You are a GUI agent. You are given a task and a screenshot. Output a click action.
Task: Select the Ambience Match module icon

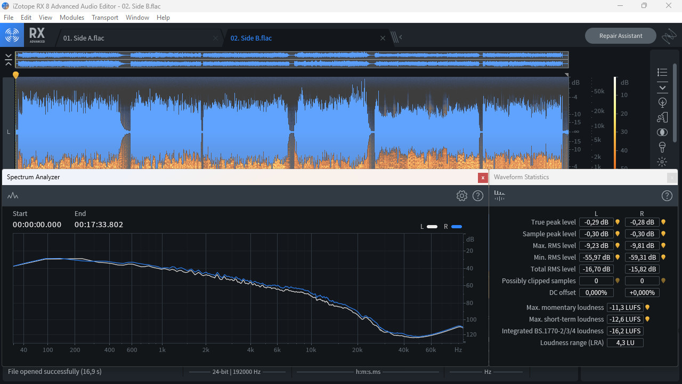point(662,102)
